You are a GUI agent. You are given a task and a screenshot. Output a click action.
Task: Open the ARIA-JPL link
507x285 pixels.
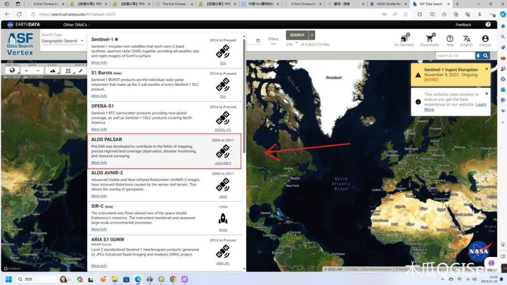click(223, 263)
